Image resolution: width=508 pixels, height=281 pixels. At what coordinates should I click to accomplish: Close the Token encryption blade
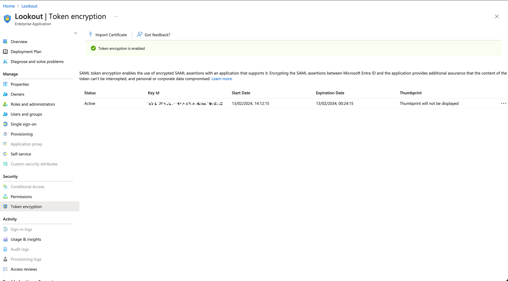tap(497, 16)
